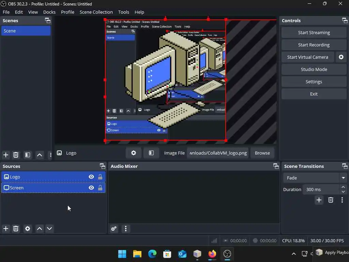Open transition properties three-dot menu
This screenshot has height=262, width=349.
[x=342, y=200]
